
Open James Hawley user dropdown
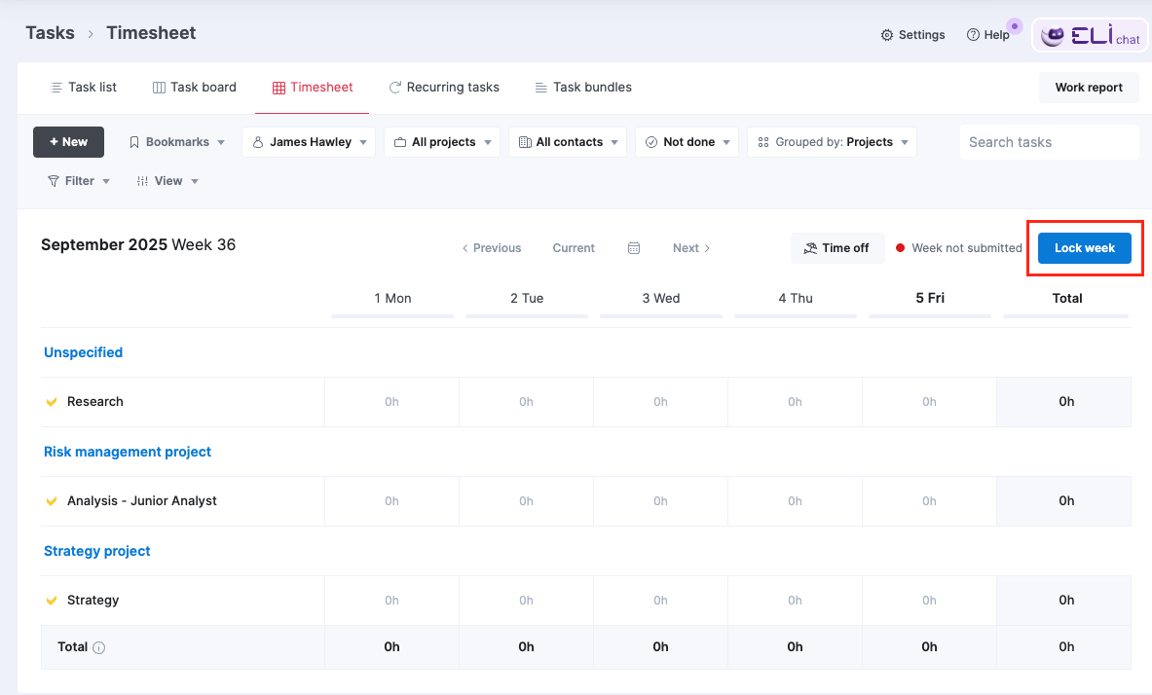point(309,142)
